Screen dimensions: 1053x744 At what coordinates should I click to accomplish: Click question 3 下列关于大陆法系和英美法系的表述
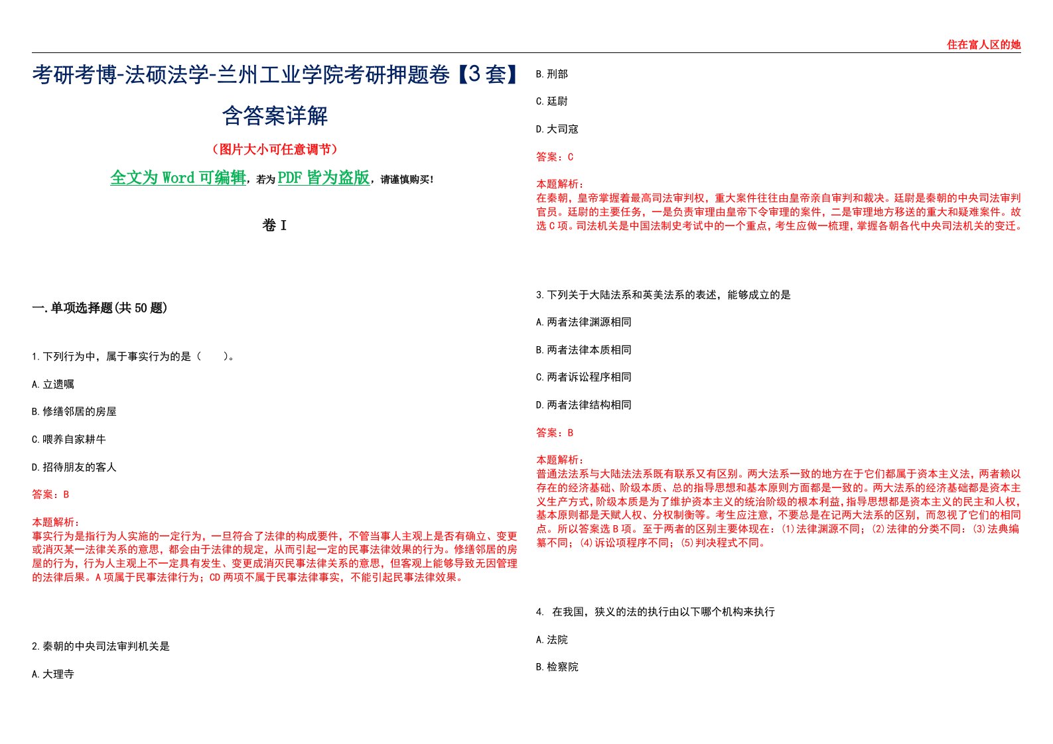pyautogui.click(x=664, y=295)
